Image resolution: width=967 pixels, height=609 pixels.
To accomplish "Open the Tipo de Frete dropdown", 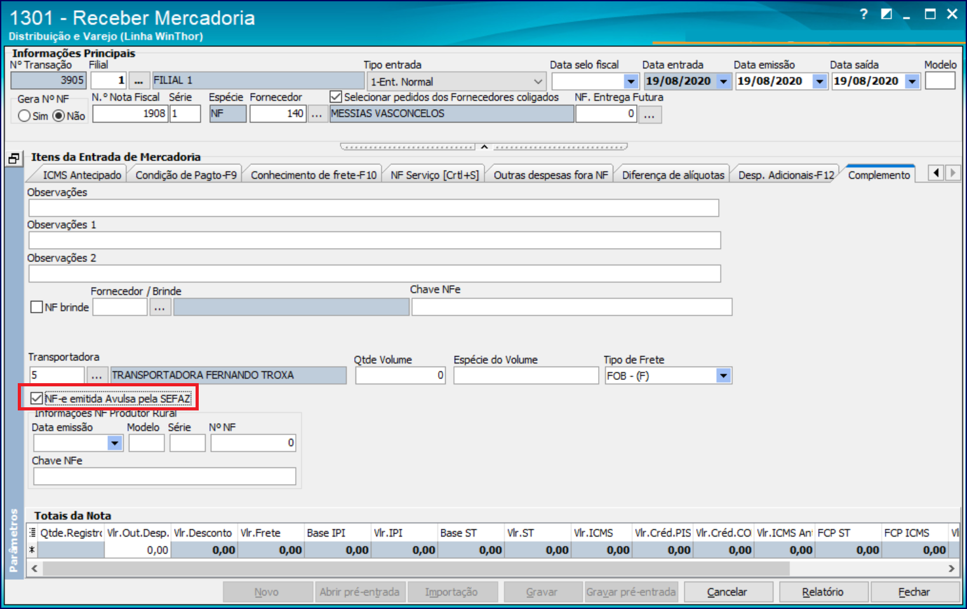I will [723, 376].
